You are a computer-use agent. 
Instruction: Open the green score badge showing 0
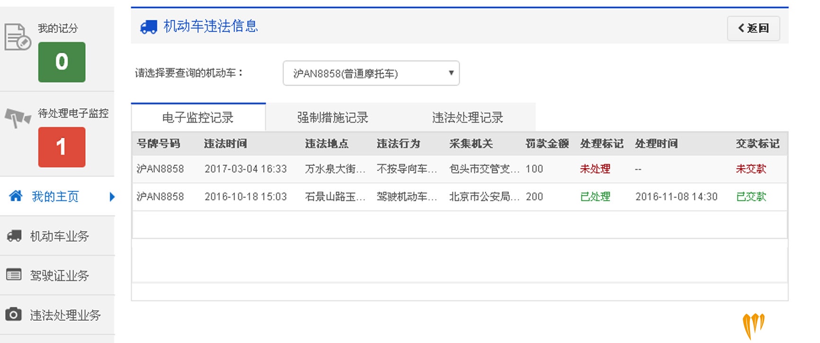(x=62, y=62)
